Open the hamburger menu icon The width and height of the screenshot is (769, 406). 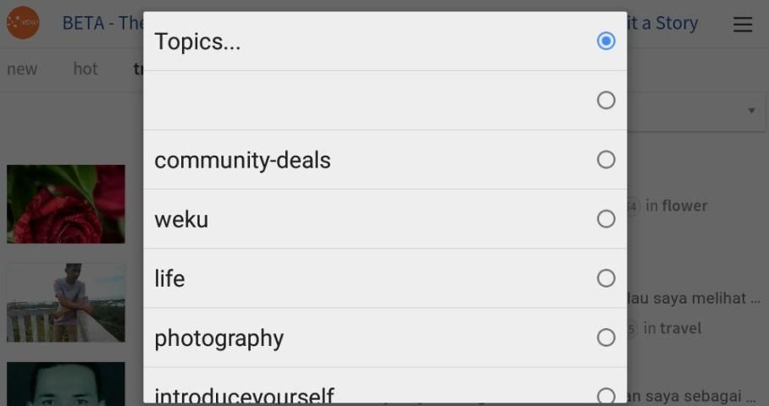[x=743, y=25]
